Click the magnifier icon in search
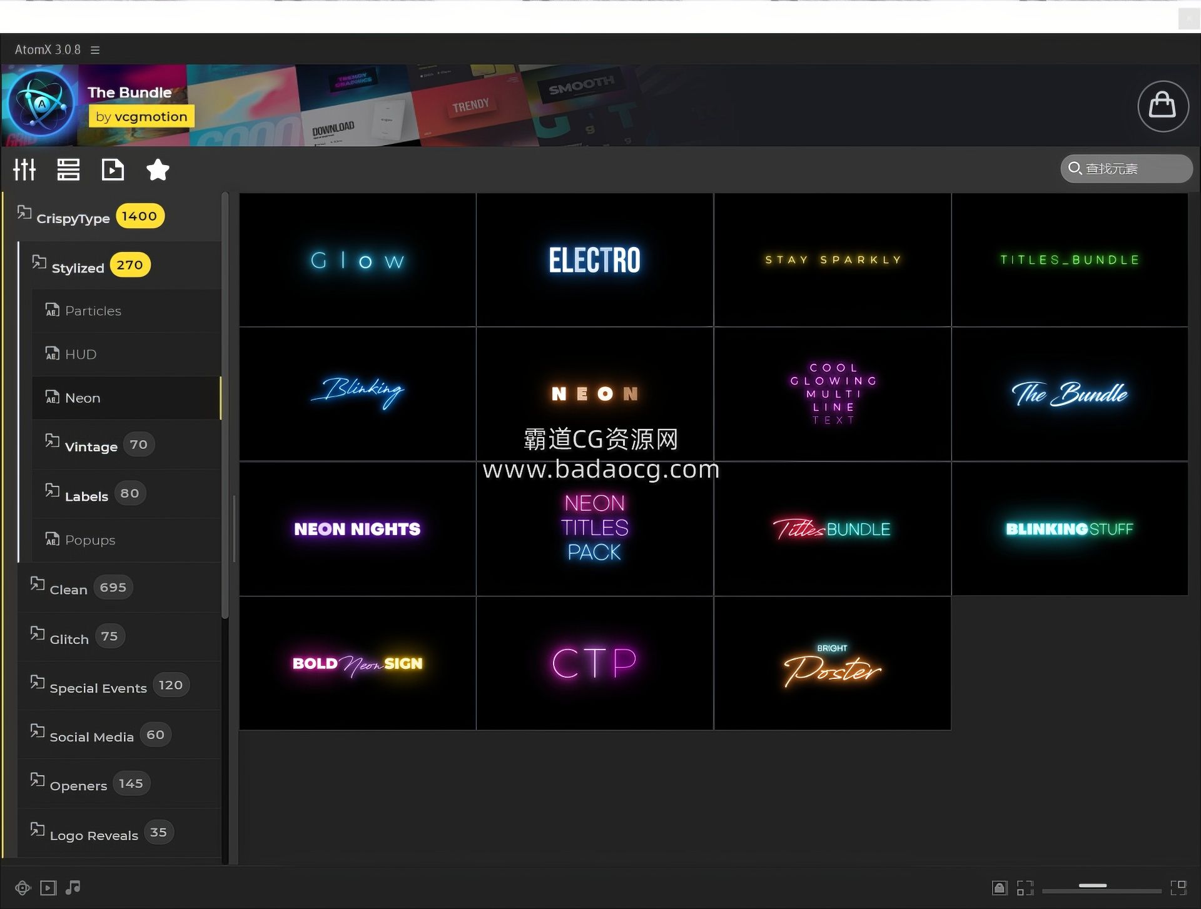This screenshot has width=1201, height=909. [1075, 168]
